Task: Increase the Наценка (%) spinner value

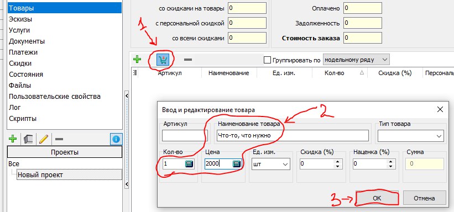Action: pyautogui.click(x=390, y=161)
